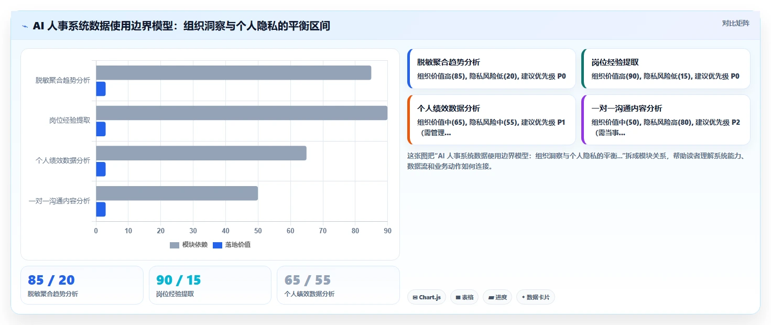The width and height of the screenshot is (771, 325).
Task: Open the 一对一沟通内容分析 card
Action: [x=666, y=120]
